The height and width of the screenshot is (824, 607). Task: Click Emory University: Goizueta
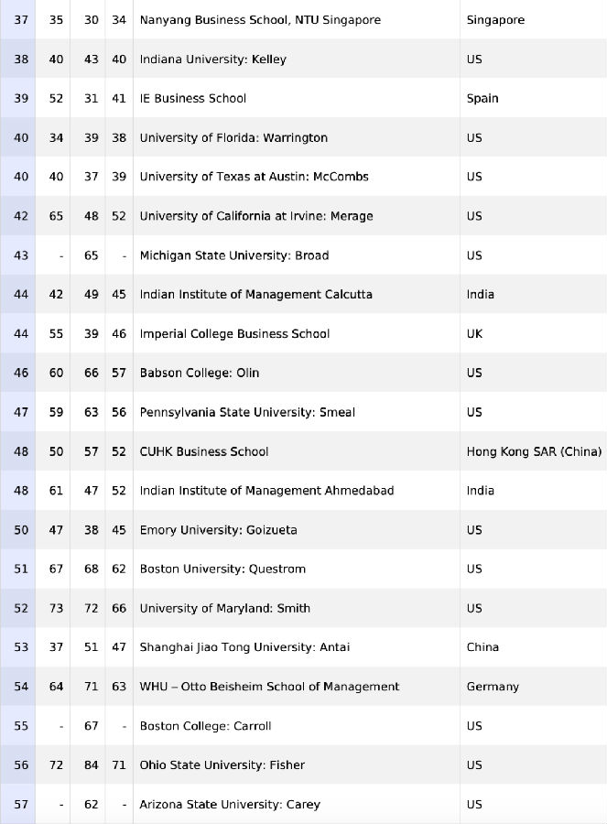click(218, 530)
